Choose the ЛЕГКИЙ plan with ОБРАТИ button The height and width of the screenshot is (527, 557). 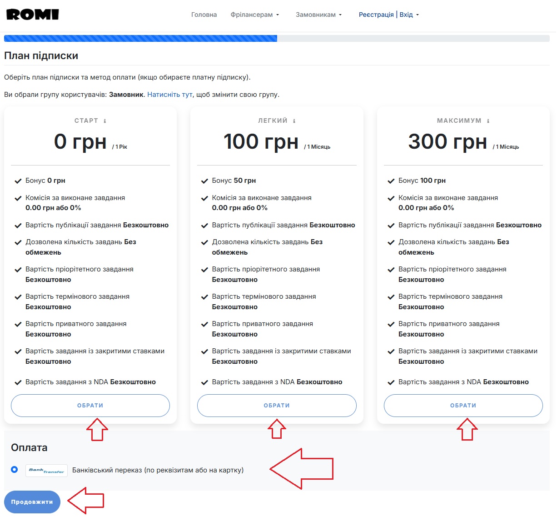pos(277,405)
